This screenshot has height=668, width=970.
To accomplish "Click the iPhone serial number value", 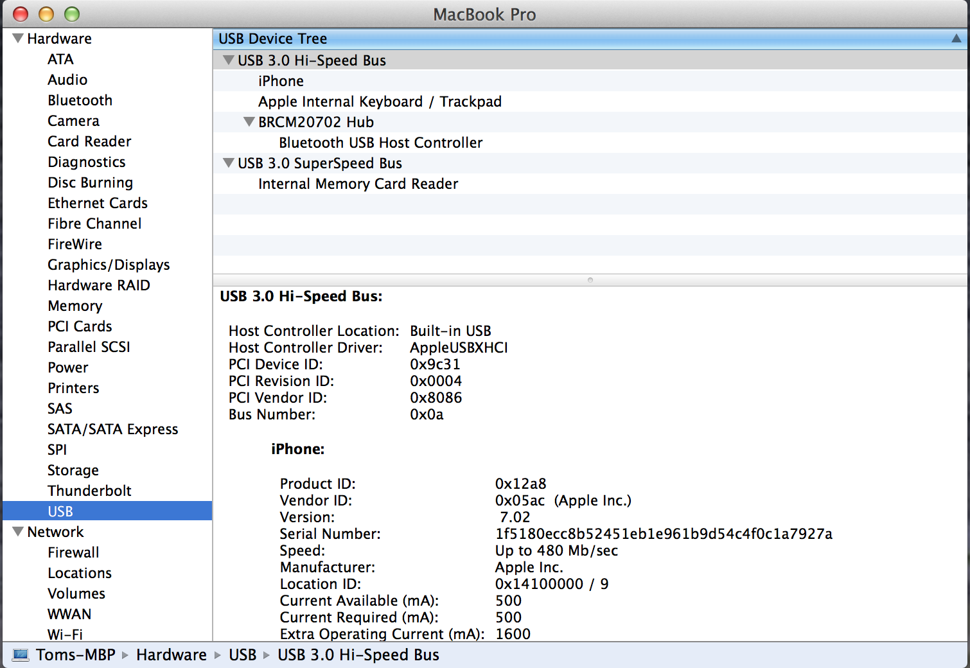I will [x=664, y=534].
